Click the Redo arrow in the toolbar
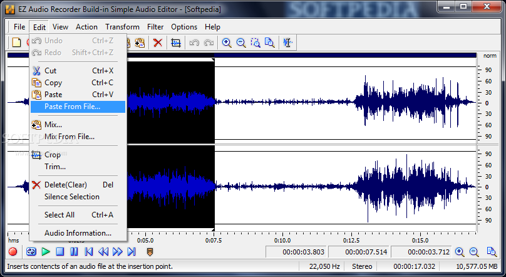 (209, 42)
